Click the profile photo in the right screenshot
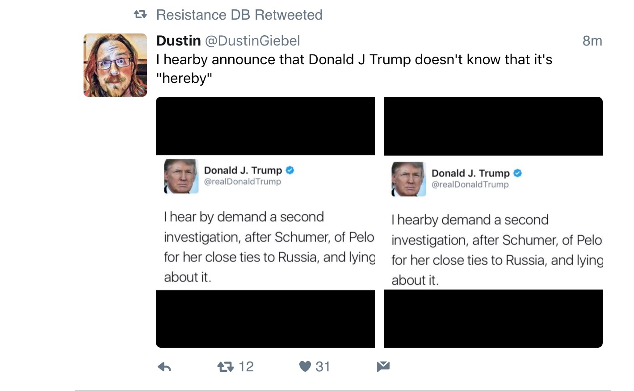The width and height of the screenshot is (634, 391). (x=408, y=179)
